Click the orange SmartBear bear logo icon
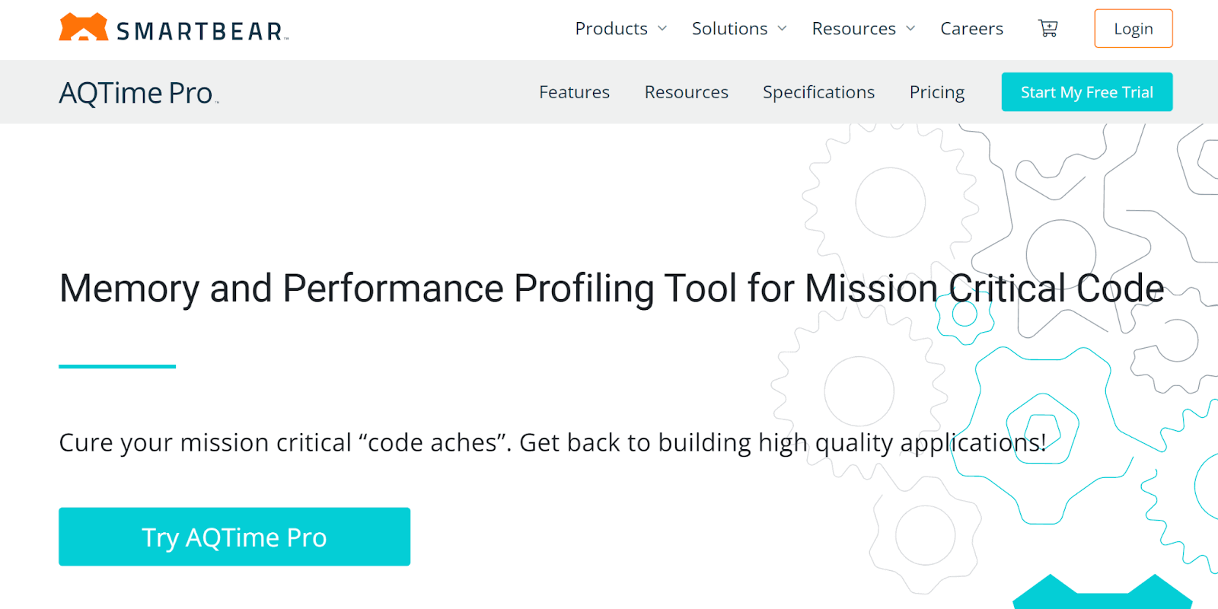The image size is (1218, 609). pos(83,27)
